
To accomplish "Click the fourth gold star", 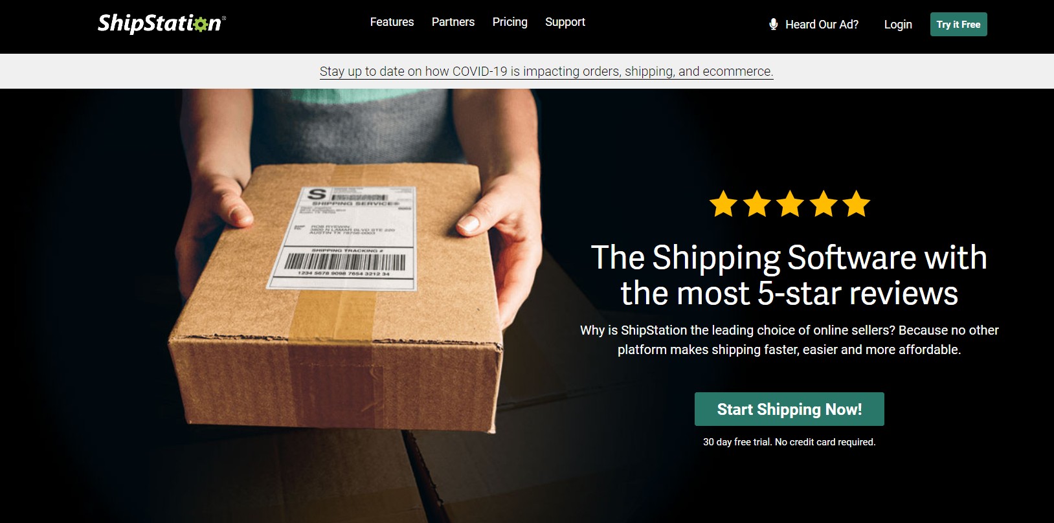I will tap(824, 203).
